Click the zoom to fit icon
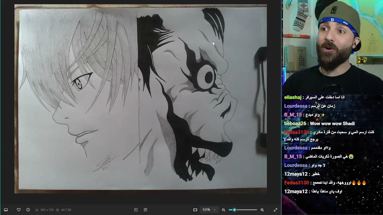383x215 pixels. click(x=195, y=210)
